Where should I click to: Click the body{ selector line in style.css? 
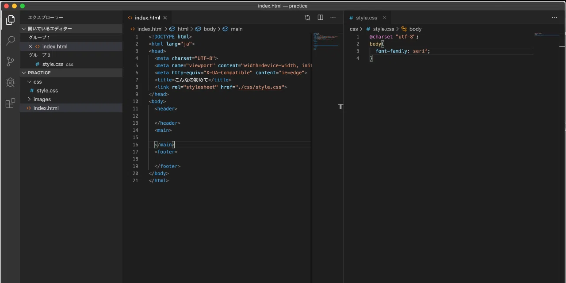[377, 44]
